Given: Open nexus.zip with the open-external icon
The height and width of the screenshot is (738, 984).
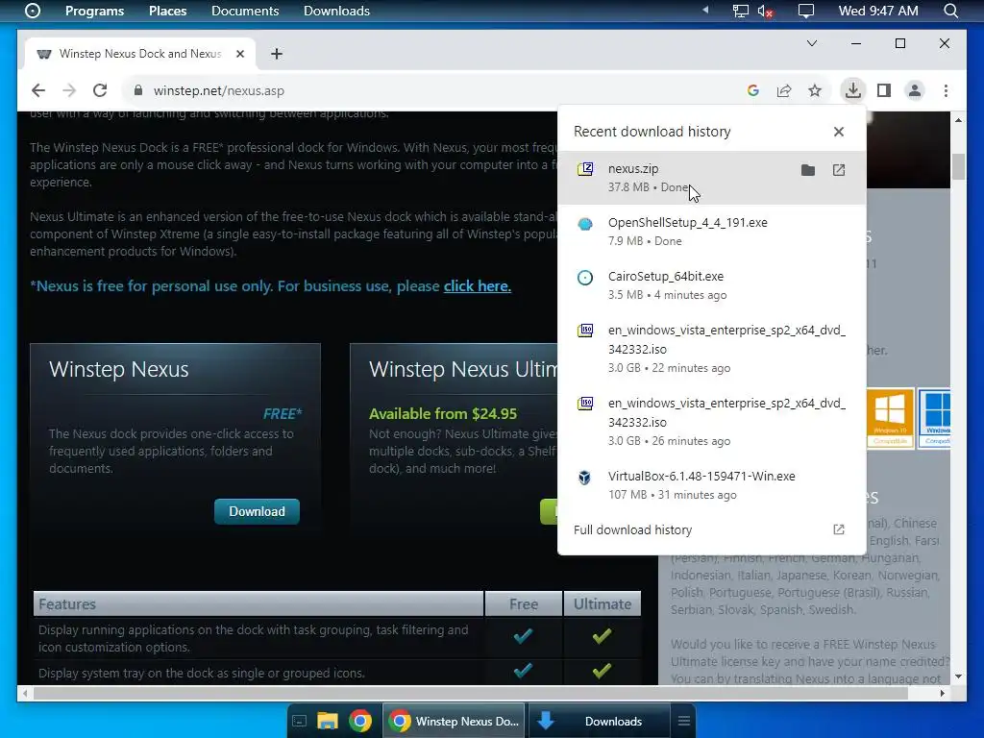Looking at the screenshot, I should point(838,170).
